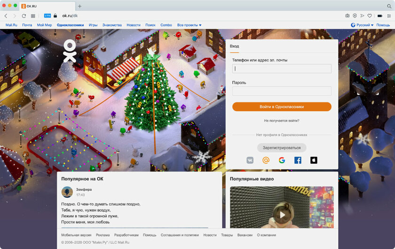Click Одноклассники in the top bar
This screenshot has height=249, width=395.
point(70,25)
